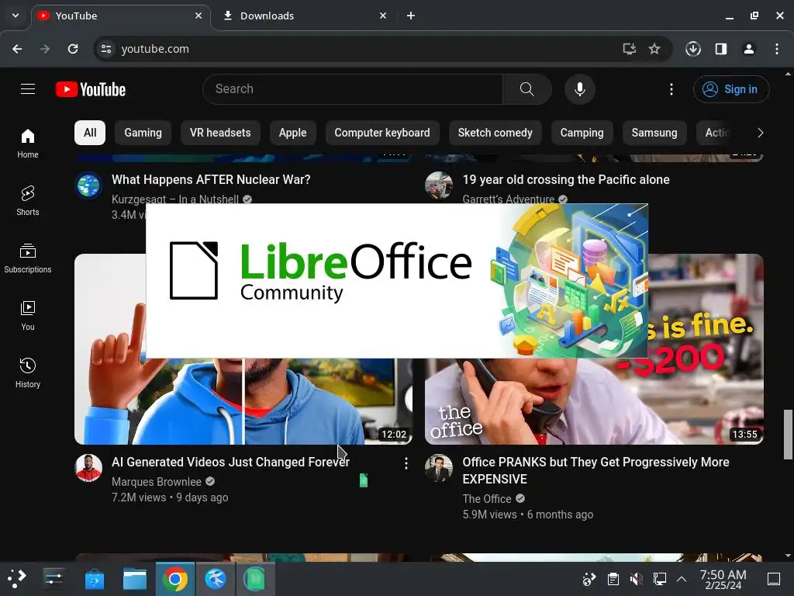The image size is (794, 596).
Task: Click the Sign in button
Action: tap(731, 89)
